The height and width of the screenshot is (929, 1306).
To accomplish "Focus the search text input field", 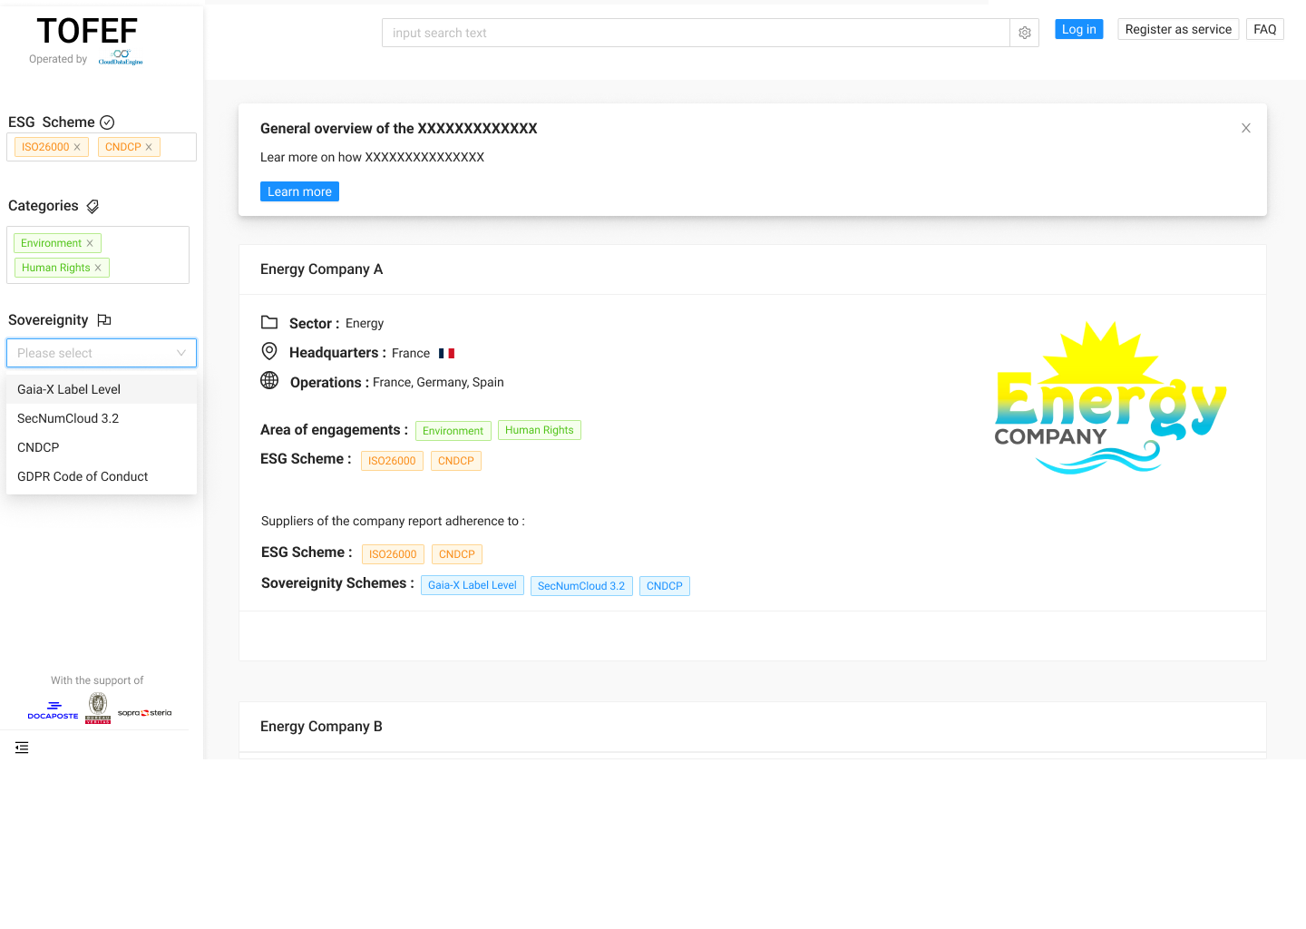I will (695, 33).
